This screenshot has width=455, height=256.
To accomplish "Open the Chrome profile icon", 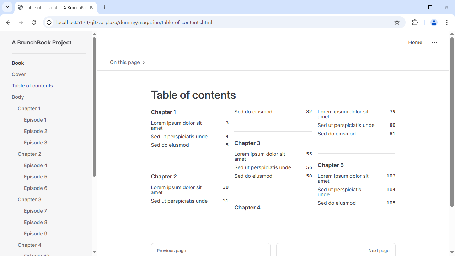I will tap(434, 22).
